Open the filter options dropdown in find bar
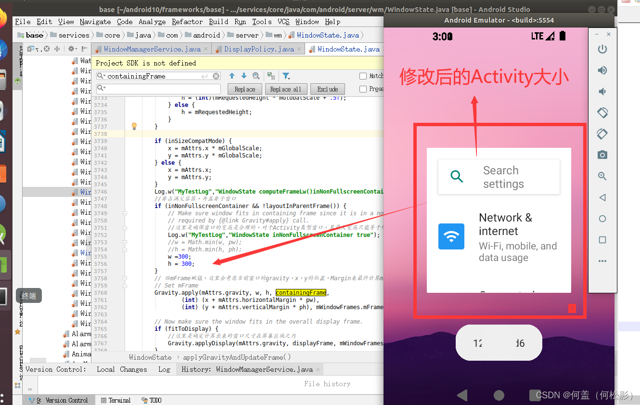 (x=286, y=76)
